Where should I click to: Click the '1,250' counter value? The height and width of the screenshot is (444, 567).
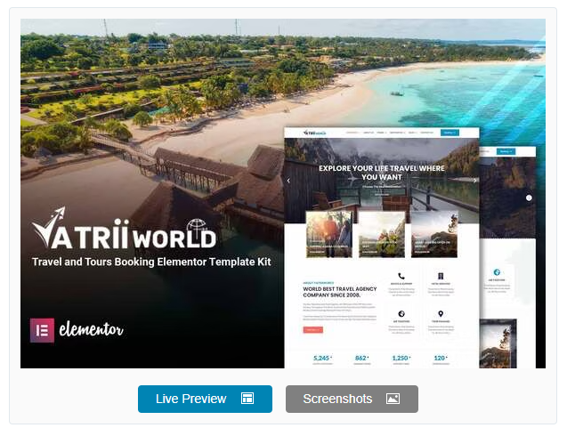pyautogui.click(x=401, y=358)
